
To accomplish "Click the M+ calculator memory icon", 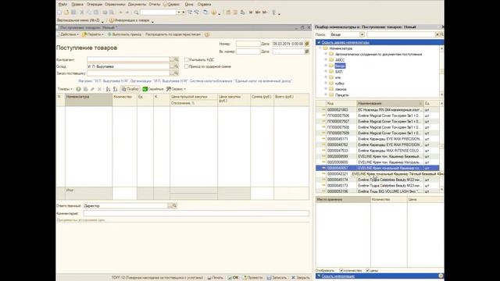I will click(258, 12).
